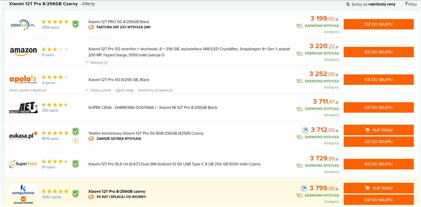Click the delivery truck icon in the NET-S row
This screenshot has height=207, width=421.
[x=300, y=109]
